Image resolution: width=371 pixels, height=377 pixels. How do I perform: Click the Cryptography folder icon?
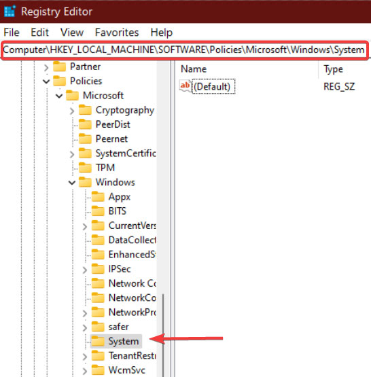tap(85, 110)
